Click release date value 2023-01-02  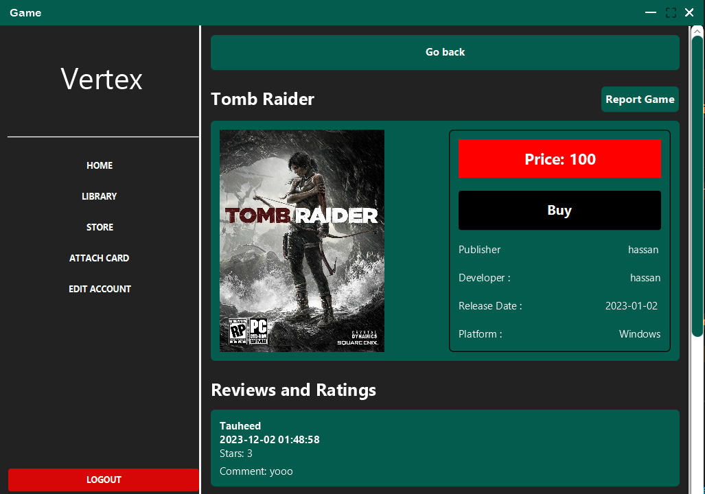(632, 306)
